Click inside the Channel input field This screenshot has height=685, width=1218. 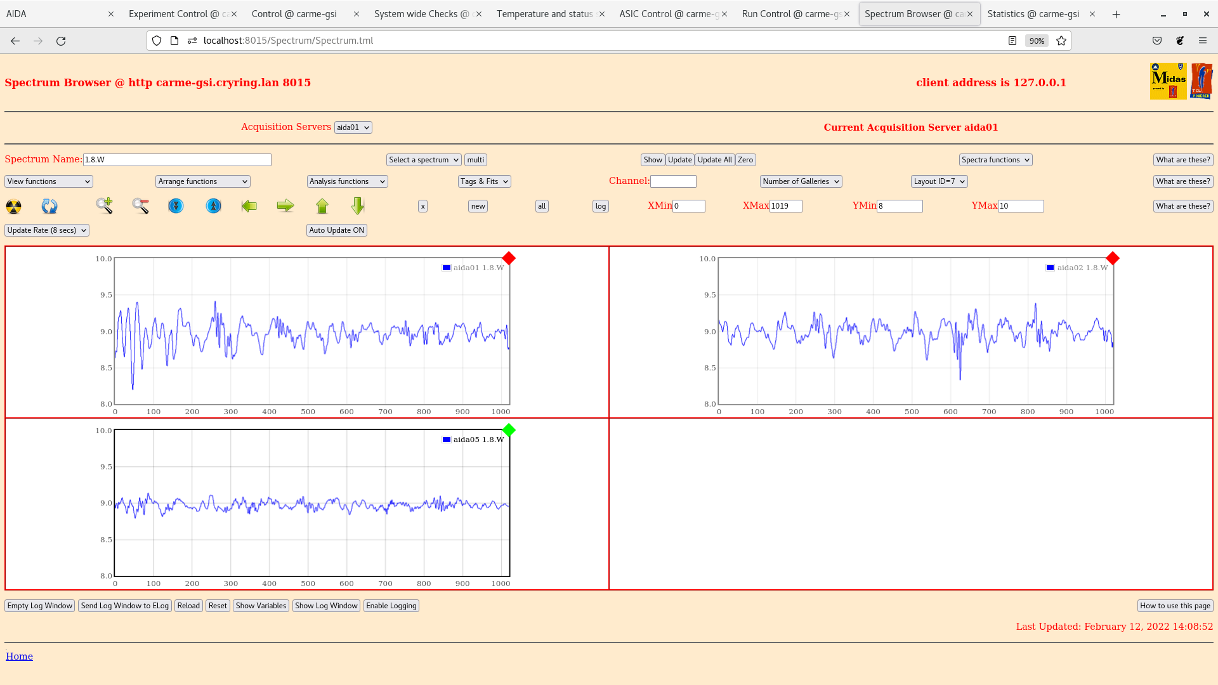tap(674, 181)
